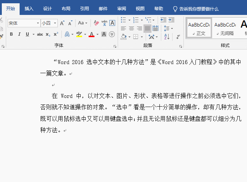Toggle italic formatting
The width and height of the screenshot is (247, 182).
tap(19, 34)
